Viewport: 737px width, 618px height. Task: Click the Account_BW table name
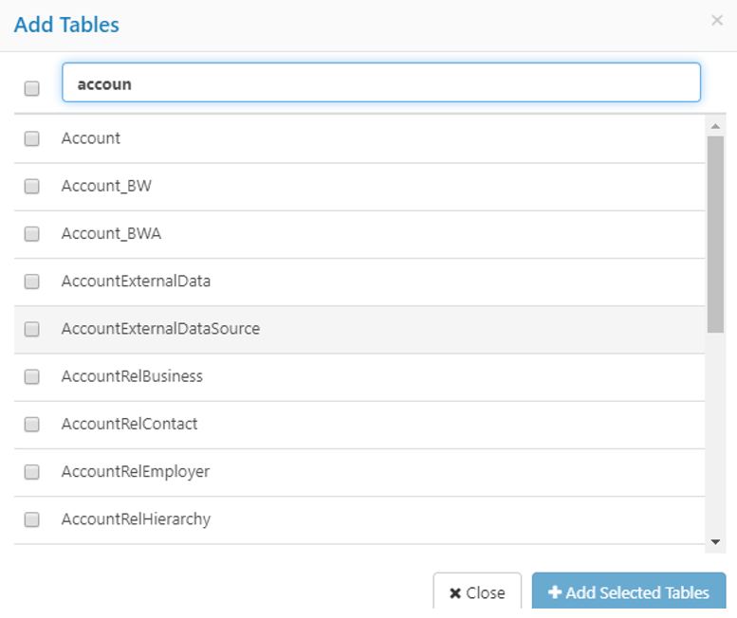[x=106, y=186]
